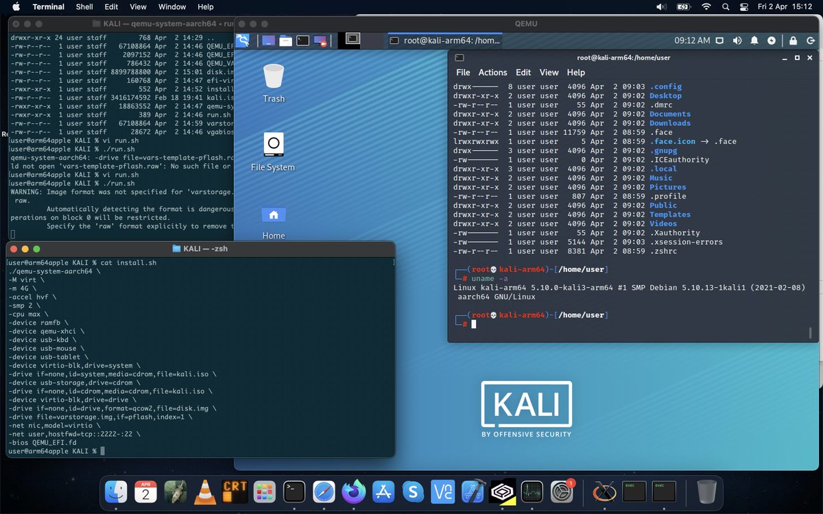Image resolution: width=823 pixels, height=514 pixels.
Task: Open the Shell menu in macOS menu bar
Action: point(84,7)
